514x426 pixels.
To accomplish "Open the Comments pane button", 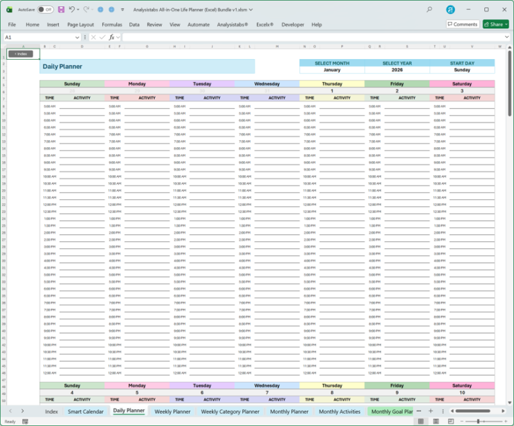I will coord(463,24).
